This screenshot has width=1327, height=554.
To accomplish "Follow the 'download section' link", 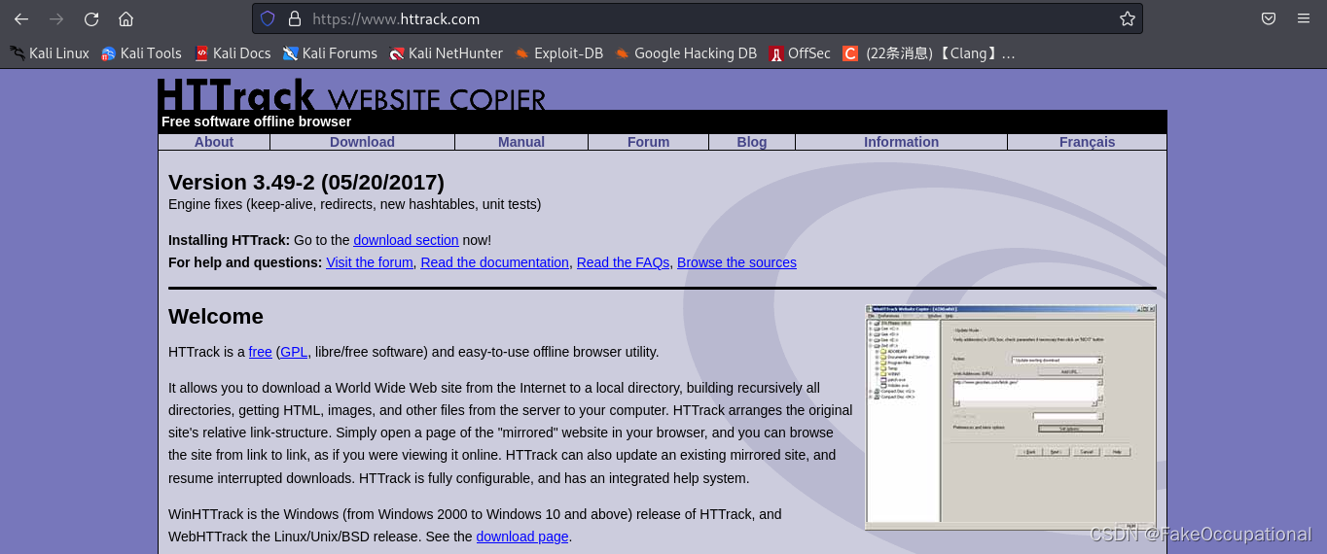I will tap(406, 240).
